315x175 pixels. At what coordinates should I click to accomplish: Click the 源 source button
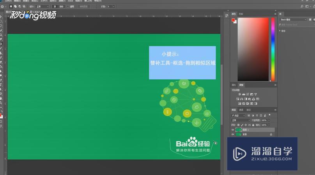[x=55, y=7]
